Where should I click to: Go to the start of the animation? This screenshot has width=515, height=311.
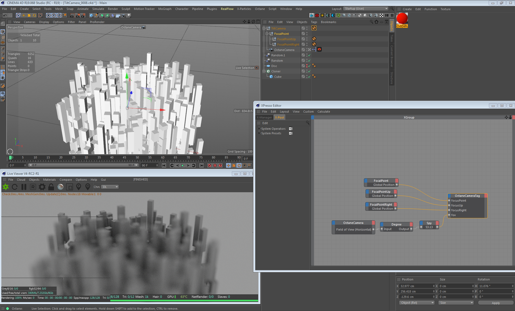coord(164,165)
